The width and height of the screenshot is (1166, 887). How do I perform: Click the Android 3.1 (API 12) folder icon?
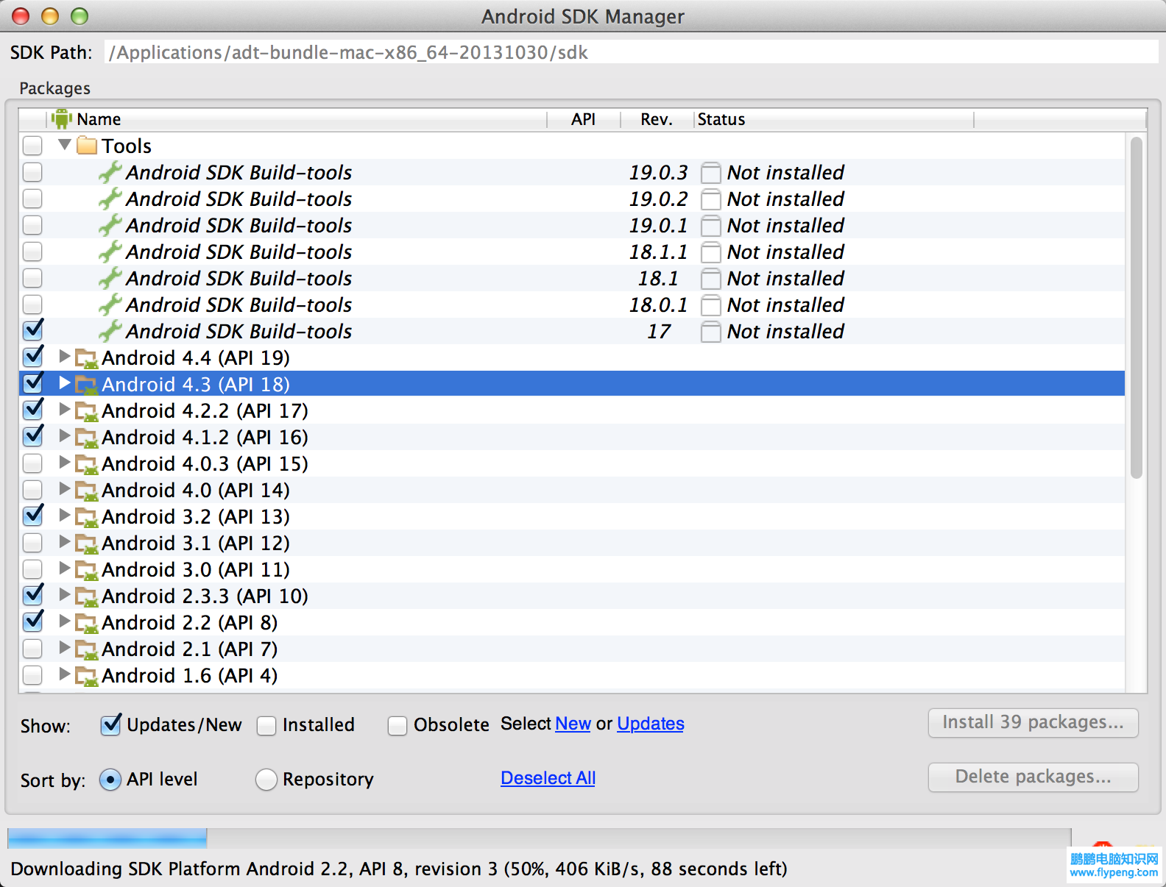(87, 544)
